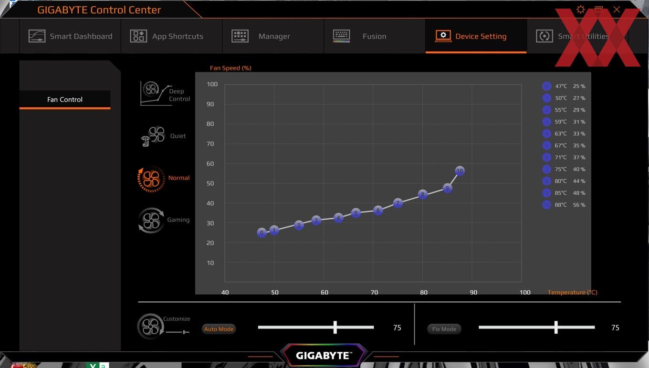Select curve point 2 on the fan graph
Viewport: 649px width, 368px height.
tap(299, 225)
